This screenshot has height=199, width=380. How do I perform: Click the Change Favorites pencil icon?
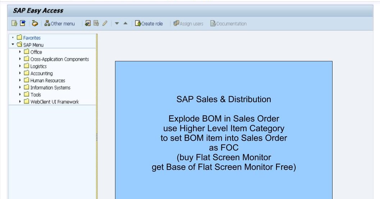105,23
